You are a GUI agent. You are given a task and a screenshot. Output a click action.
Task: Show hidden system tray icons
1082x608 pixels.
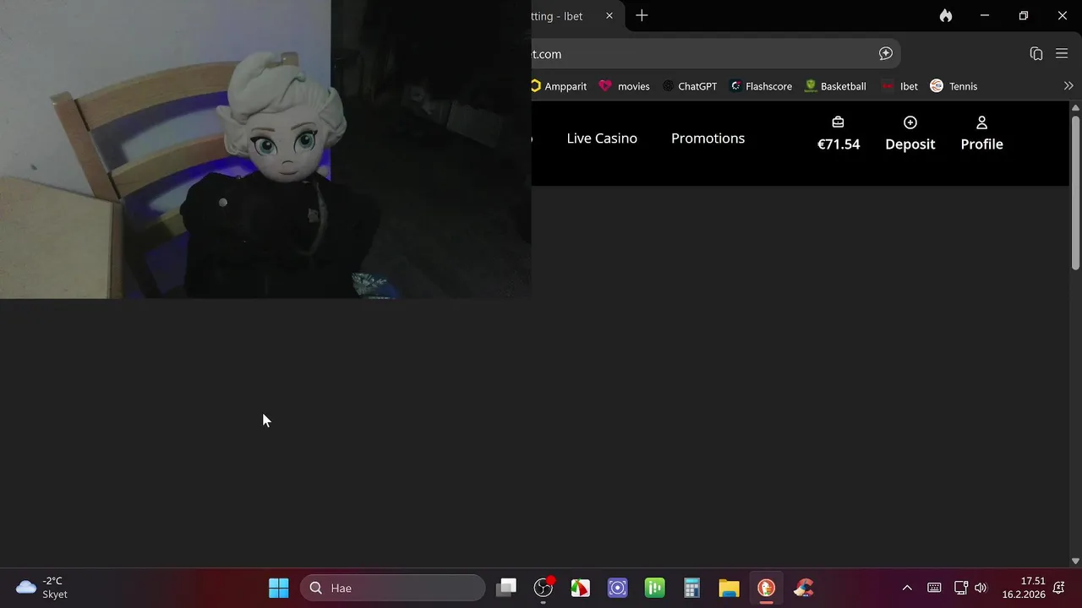[907, 588]
